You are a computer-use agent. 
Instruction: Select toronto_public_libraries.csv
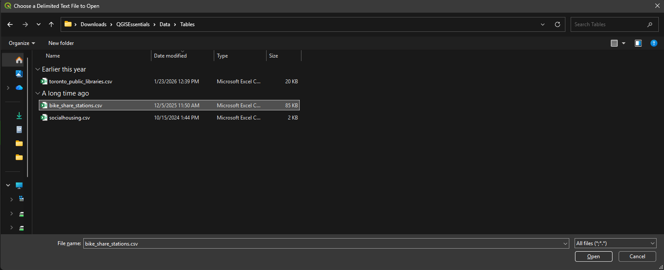[x=81, y=82]
